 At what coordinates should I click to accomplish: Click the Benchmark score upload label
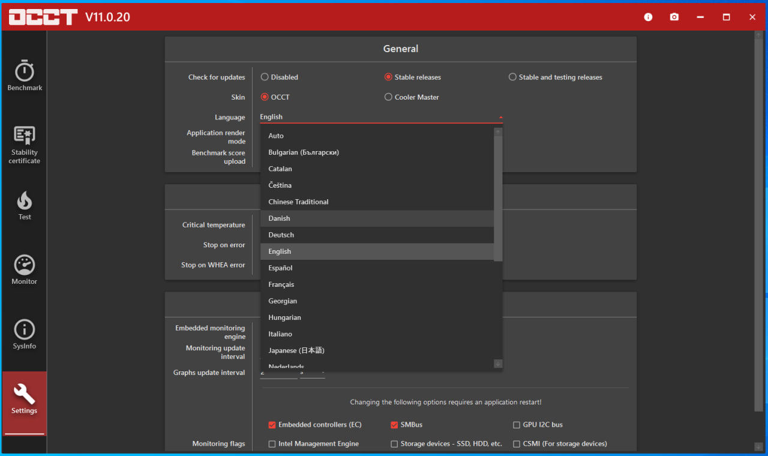pos(218,157)
